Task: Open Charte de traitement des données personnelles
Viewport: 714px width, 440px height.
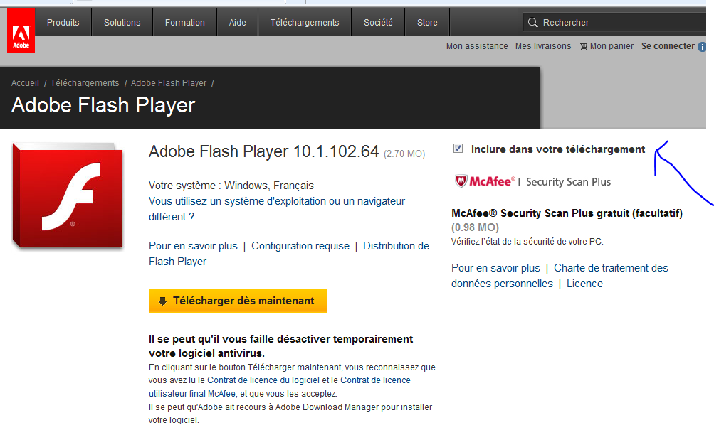Action: (560, 276)
